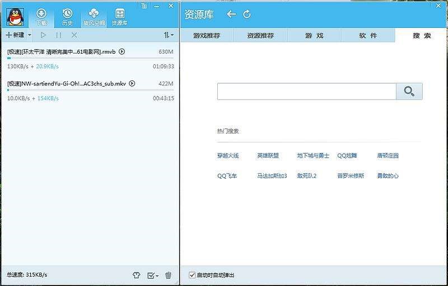
Task: Click remaining time 00:43:15
Action: click(164, 98)
